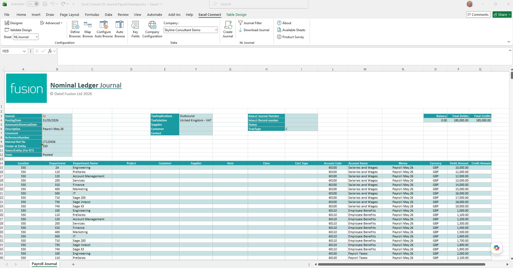The width and height of the screenshot is (513, 268).
Task: Expand the Advanced dropdown
Action: pyautogui.click(x=51, y=23)
